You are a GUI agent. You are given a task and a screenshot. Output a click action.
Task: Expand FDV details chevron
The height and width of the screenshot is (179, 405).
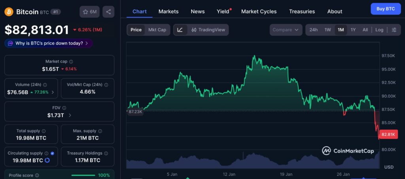(70, 116)
